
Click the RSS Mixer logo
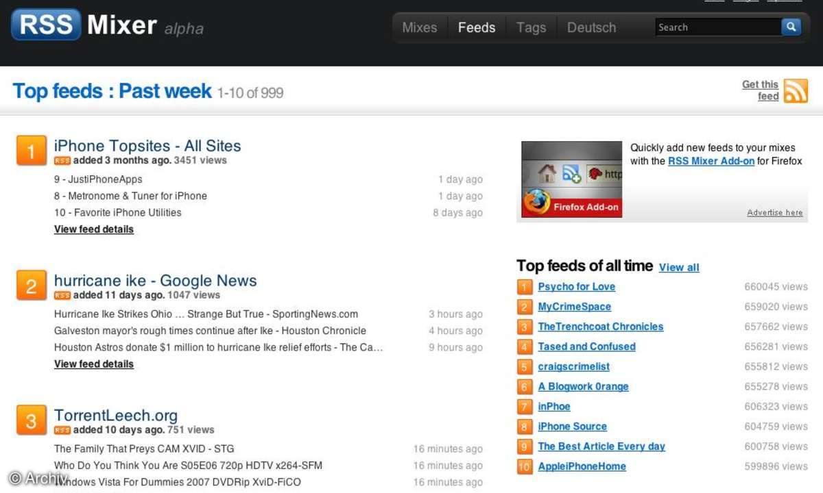point(107,26)
